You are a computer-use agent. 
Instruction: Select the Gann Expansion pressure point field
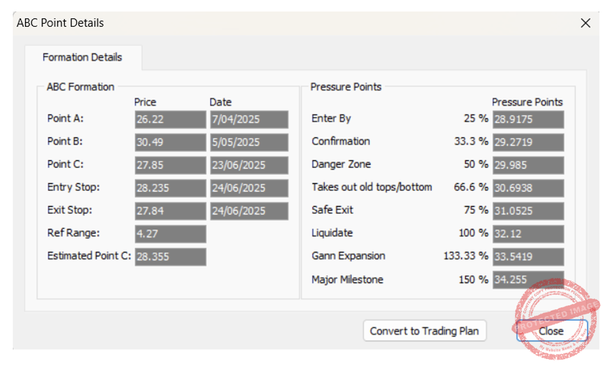coord(528,257)
